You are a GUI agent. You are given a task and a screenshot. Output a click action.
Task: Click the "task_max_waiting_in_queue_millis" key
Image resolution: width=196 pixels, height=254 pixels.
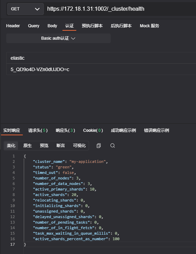coord(71,233)
